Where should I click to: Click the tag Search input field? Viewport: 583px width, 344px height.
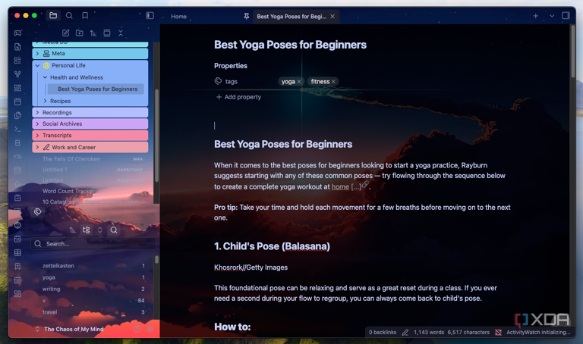[91, 244]
